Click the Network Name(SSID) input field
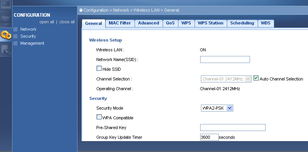This screenshot has width=308, height=152. pos(225,59)
